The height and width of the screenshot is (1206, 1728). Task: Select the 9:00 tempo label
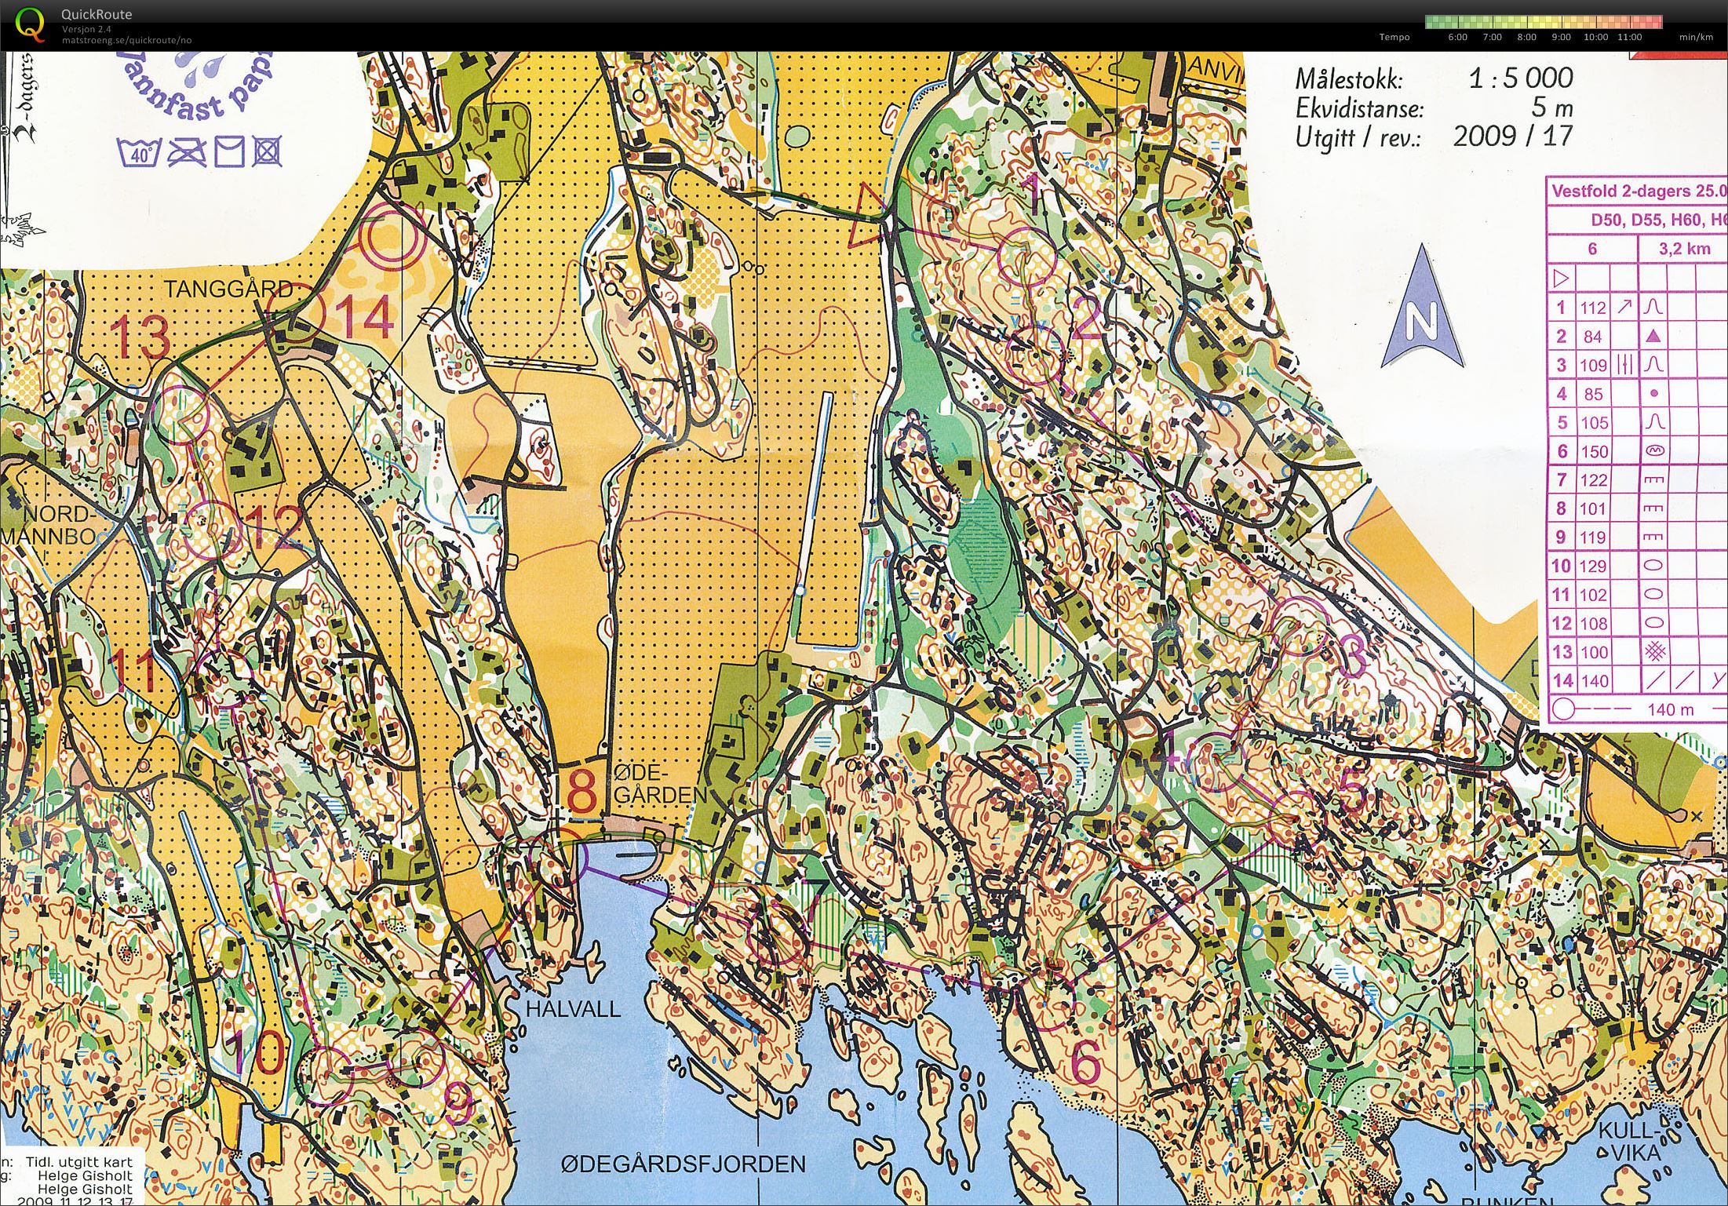click(x=1561, y=37)
